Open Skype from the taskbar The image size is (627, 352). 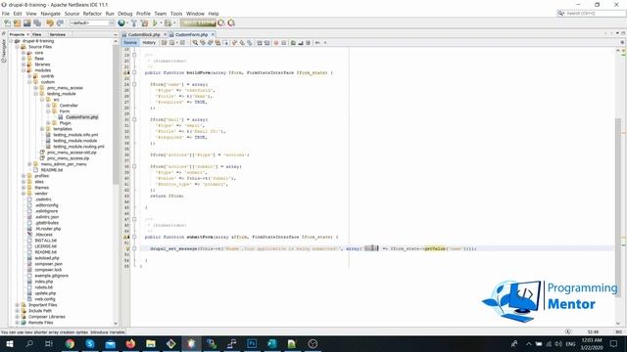(90, 343)
